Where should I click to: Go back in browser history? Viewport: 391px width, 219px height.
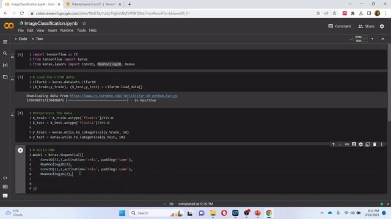(5, 13)
